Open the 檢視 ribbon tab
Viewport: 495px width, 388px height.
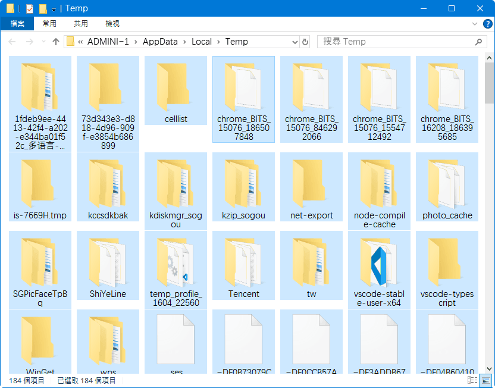tap(112, 24)
